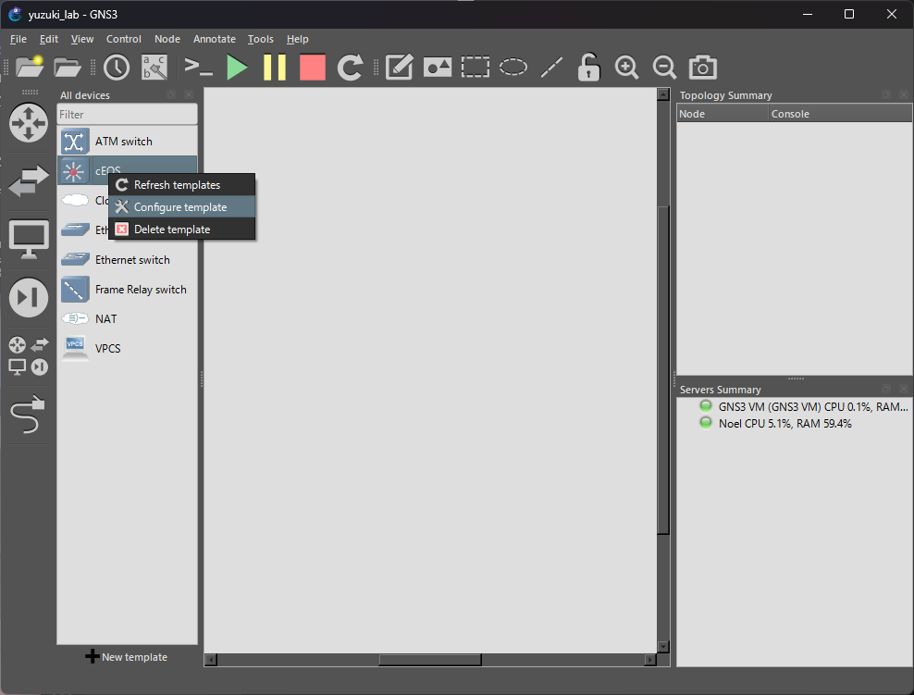Select Noel server entry

775,423
